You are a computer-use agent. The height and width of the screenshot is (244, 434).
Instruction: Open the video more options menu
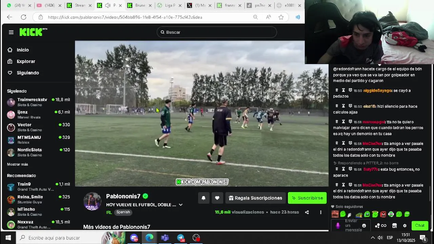click(x=321, y=212)
